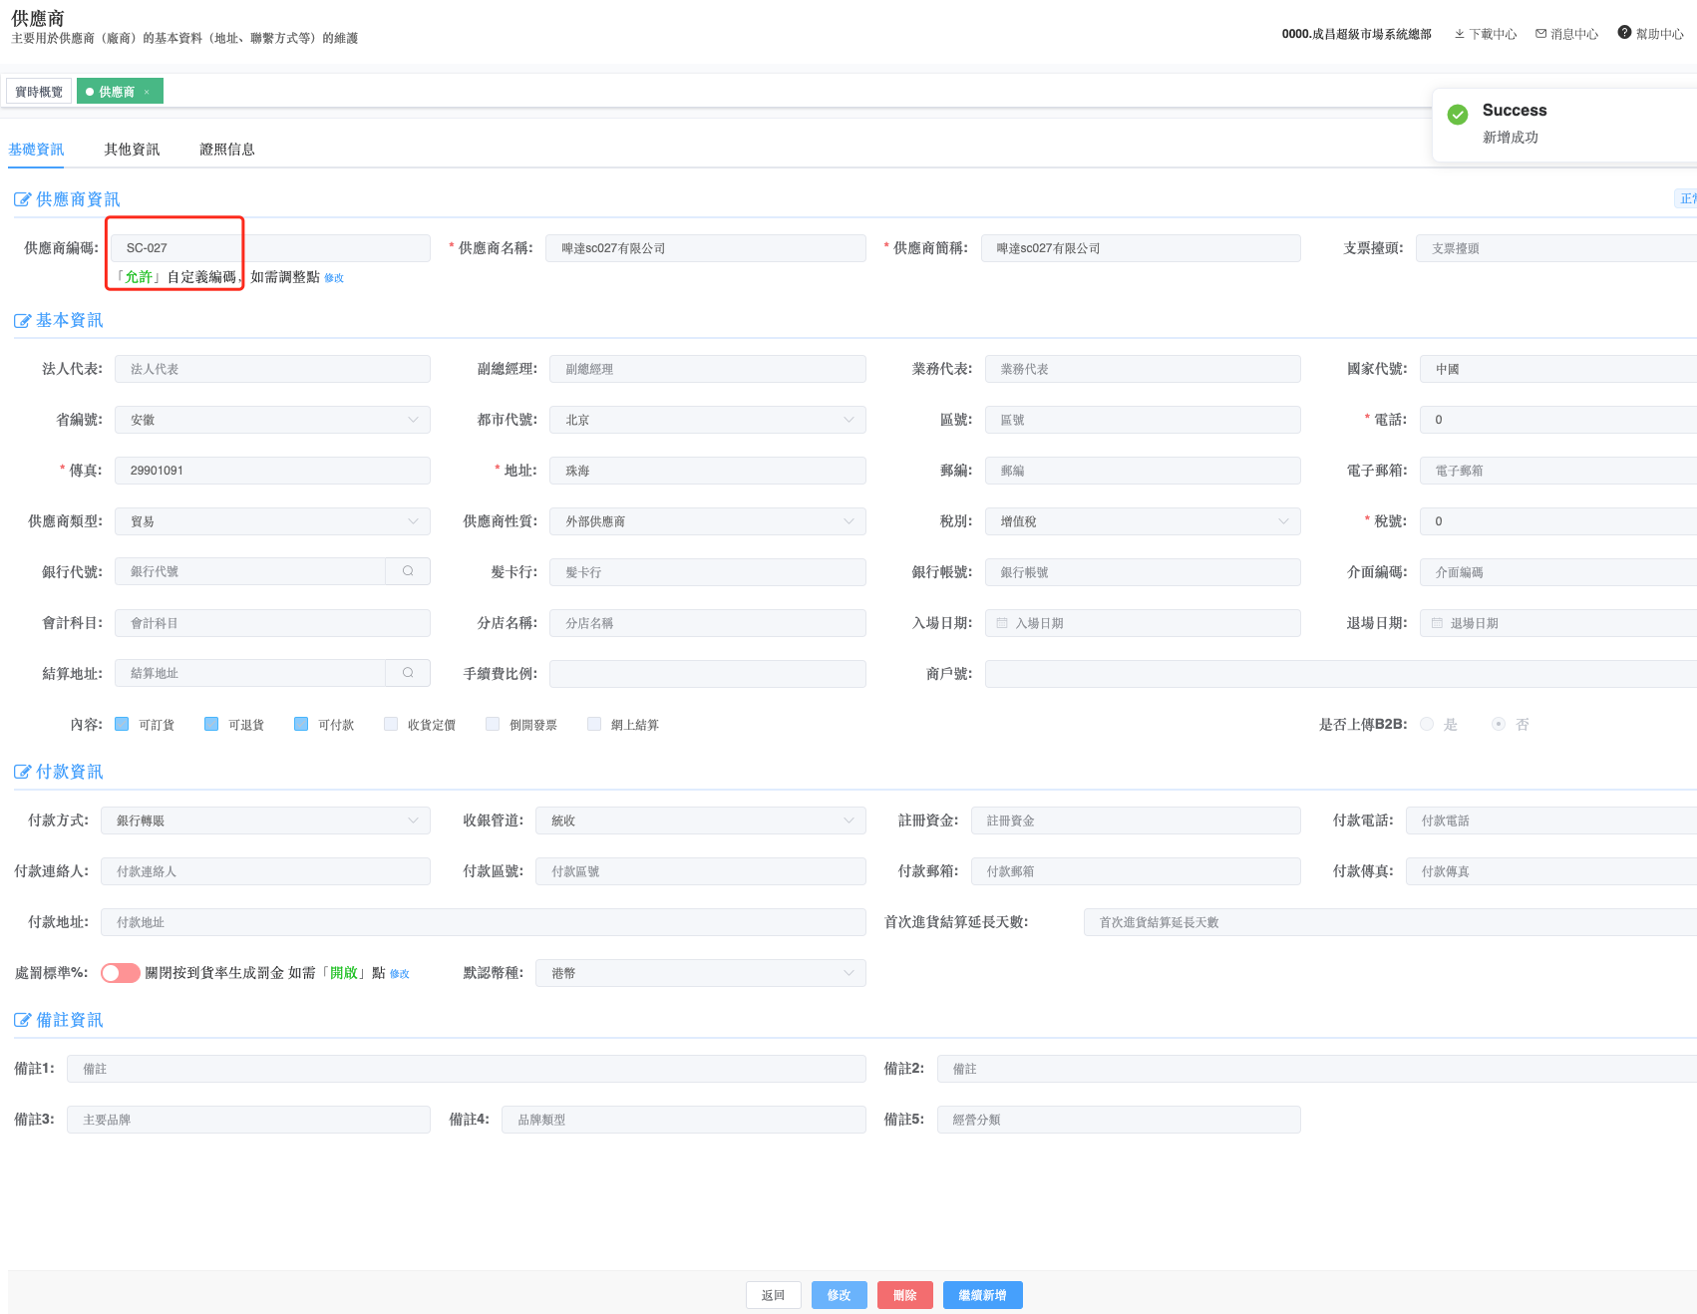This screenshot has width=1697, height=1314.
Task: Expand the 供應商性質 dropdown
Action: click(x=708, y=521)
